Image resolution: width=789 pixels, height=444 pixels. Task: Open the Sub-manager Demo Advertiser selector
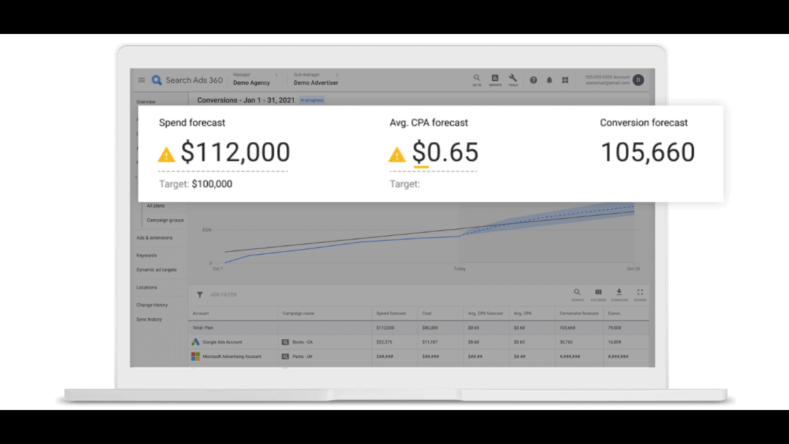click(315, 83)
